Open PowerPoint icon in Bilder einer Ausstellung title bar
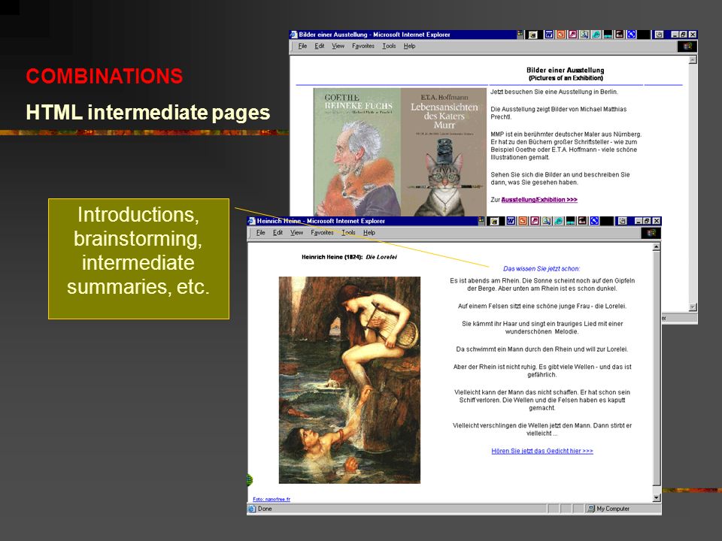The width and height of the screenshot is (722, 541). coord(561,34)
